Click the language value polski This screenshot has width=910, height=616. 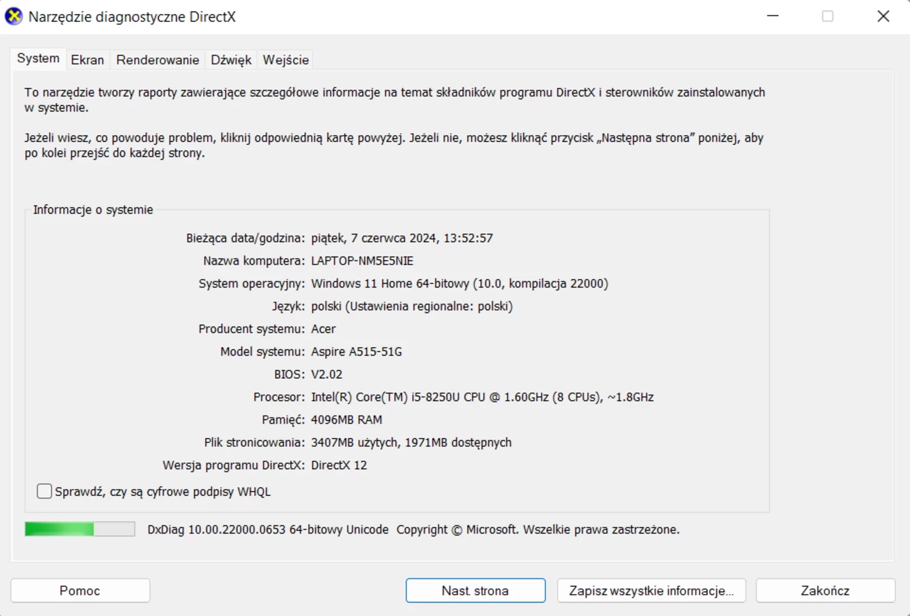tap(412, 306)
